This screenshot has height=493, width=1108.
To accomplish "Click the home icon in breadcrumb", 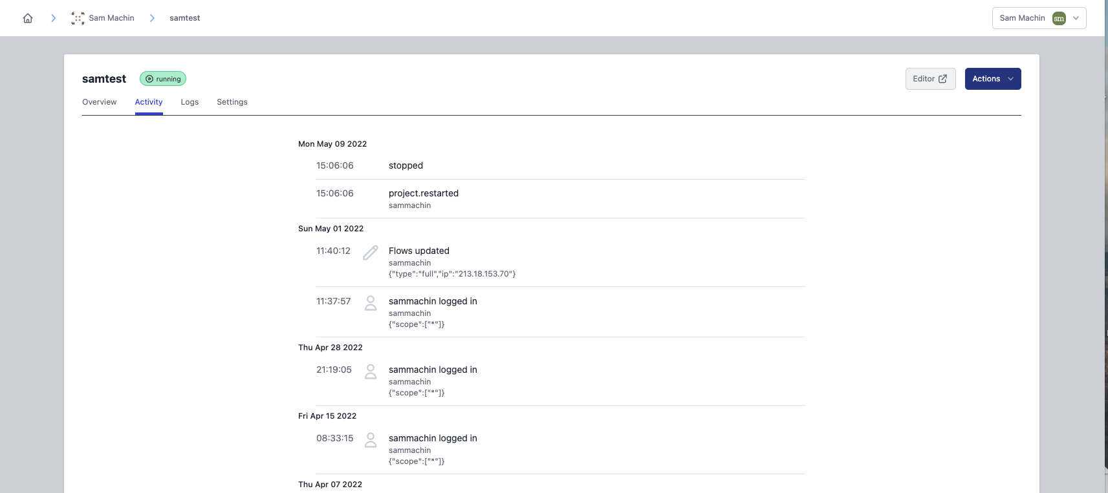I will pyautogui.click(x=28, y=18).
